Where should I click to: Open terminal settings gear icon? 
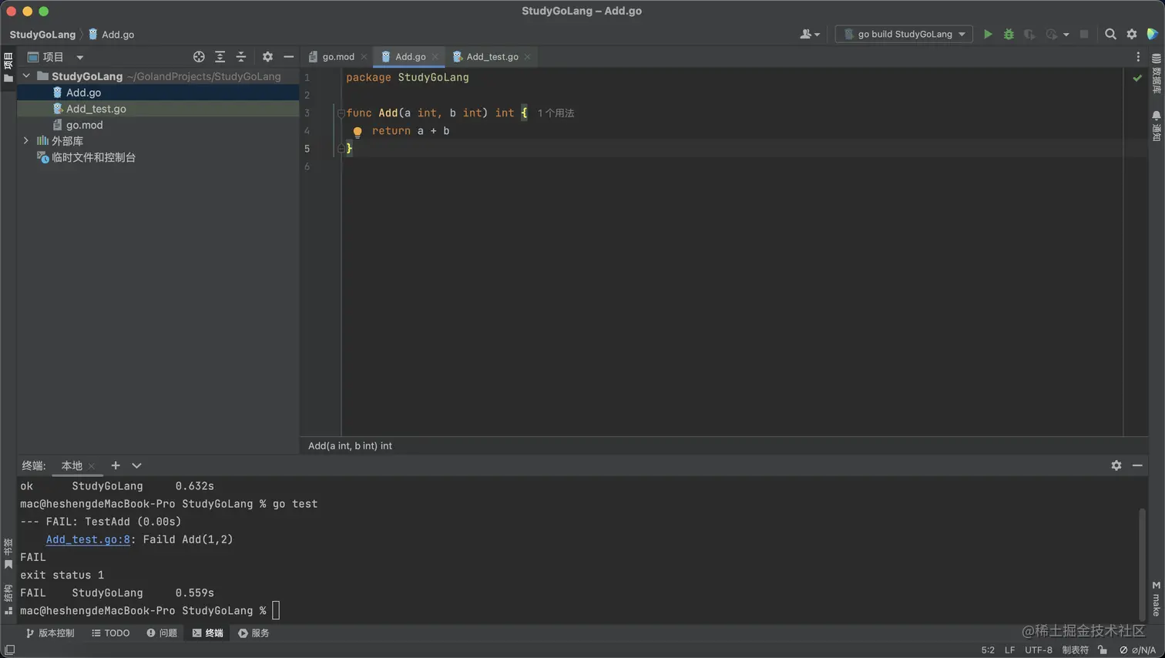[1116, 465]
